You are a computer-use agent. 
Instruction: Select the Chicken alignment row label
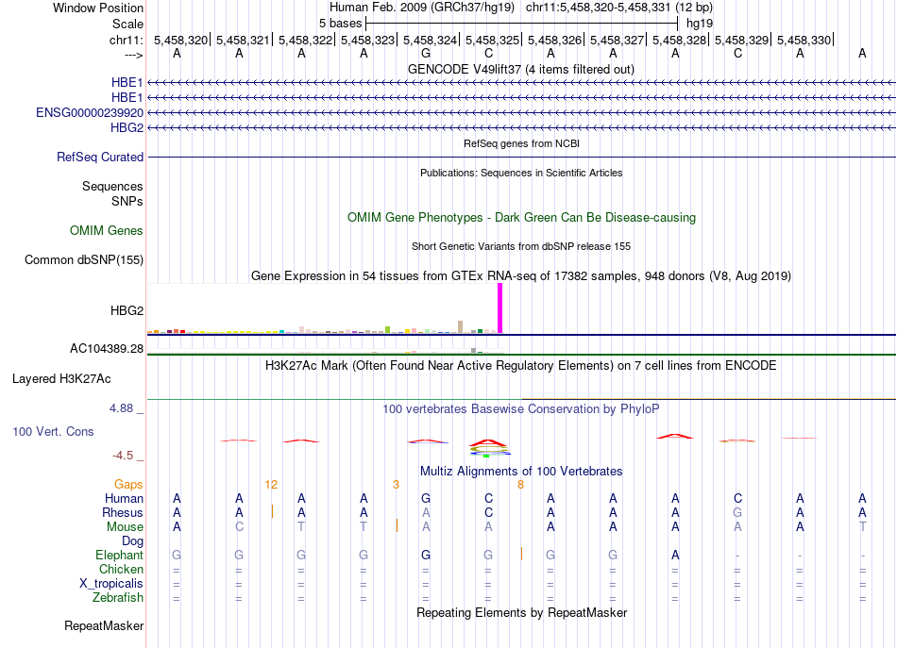[x=121, y=569]
